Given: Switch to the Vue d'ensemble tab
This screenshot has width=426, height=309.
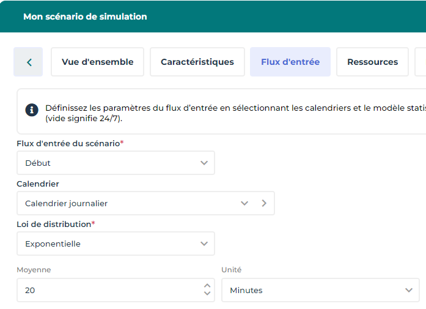Looking at the screenshot, I should [97, 62].
